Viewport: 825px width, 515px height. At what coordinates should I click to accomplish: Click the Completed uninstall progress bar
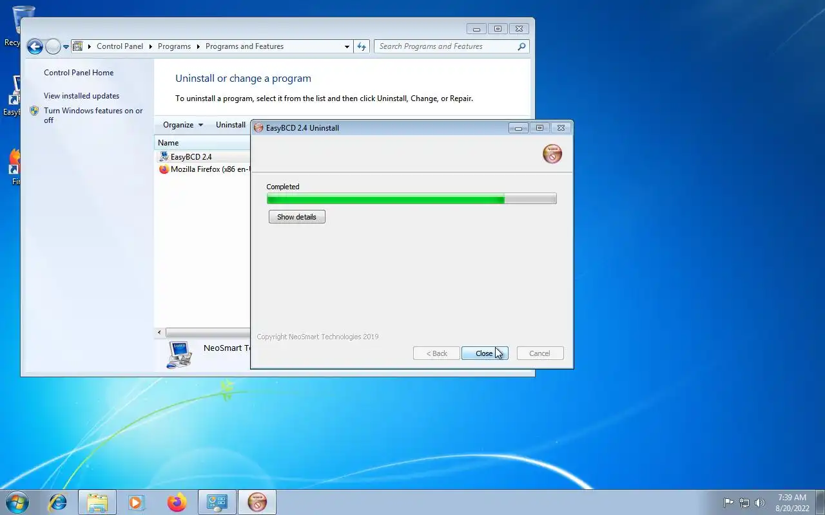point(411,199)
